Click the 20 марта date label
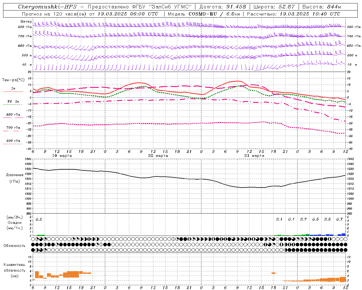This screenshot has width=362, height=290. coord(158,155)
